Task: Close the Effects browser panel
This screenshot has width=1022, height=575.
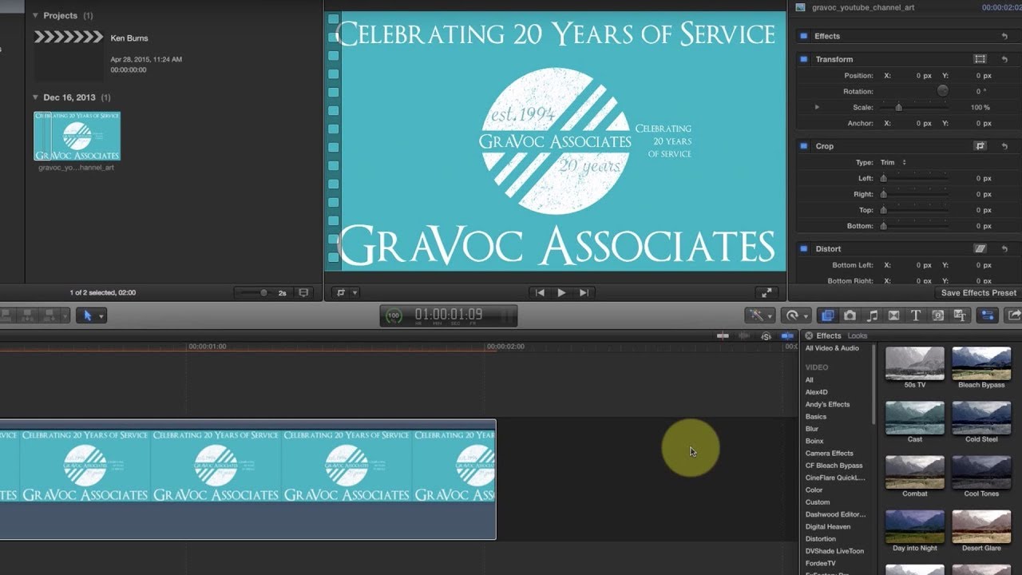Action: (809, 336)
